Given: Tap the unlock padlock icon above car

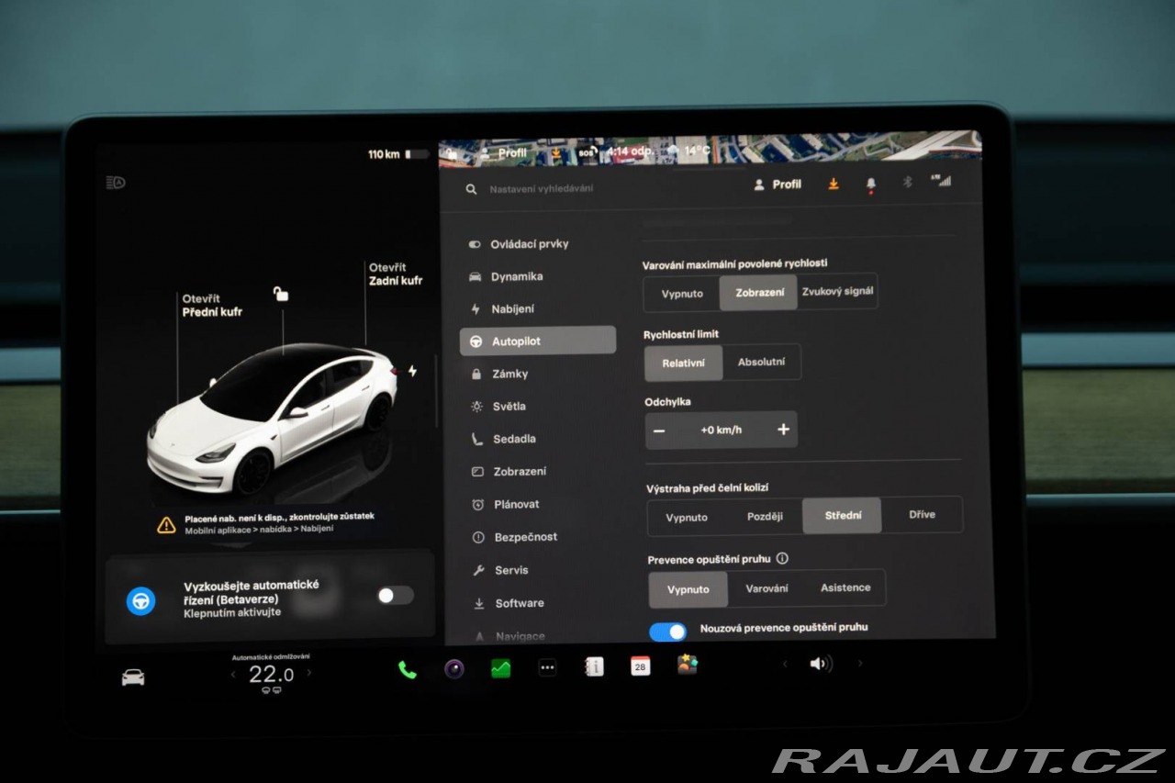Looking at the screenshot, I should (281, 294).
